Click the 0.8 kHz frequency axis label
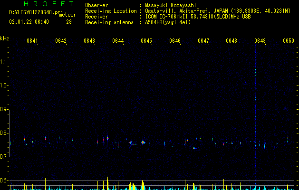Image resolution: width=299 pixels, height=190 pixels. pos(4,133)
